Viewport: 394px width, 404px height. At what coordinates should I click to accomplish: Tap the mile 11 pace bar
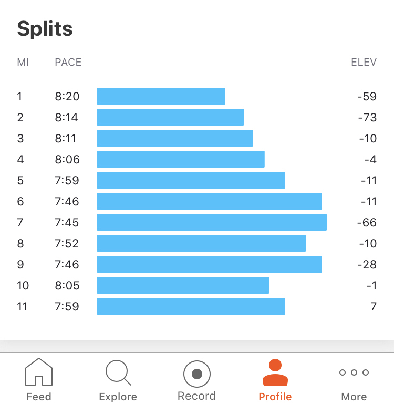click(191, 306)
